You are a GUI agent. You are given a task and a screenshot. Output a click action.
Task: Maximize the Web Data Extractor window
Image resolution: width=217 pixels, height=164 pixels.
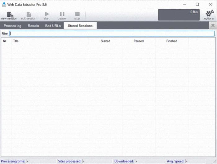point(197,4)
